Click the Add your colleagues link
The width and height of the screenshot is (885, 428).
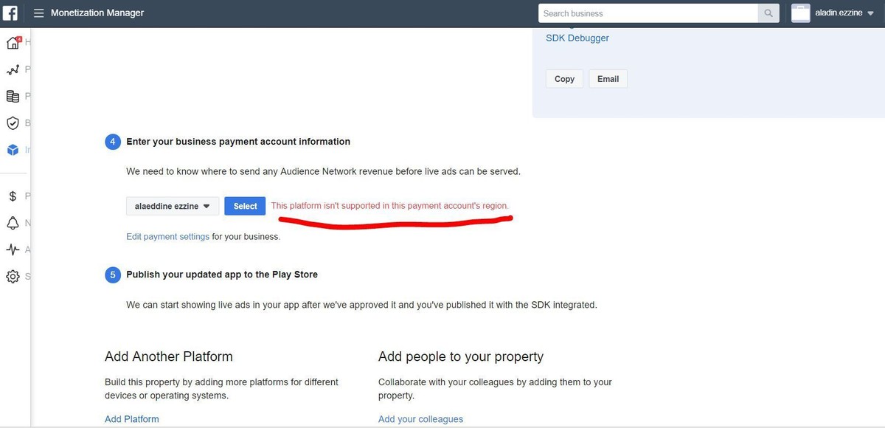[x=421, y=419]
